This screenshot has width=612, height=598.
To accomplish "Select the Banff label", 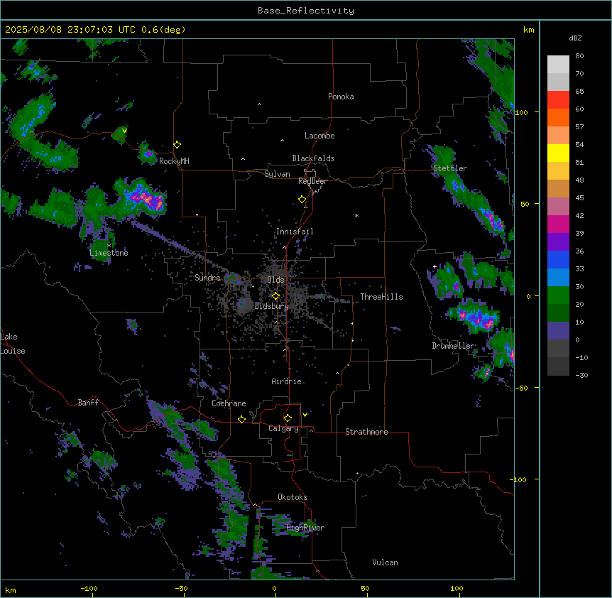I will click(88, 403).
